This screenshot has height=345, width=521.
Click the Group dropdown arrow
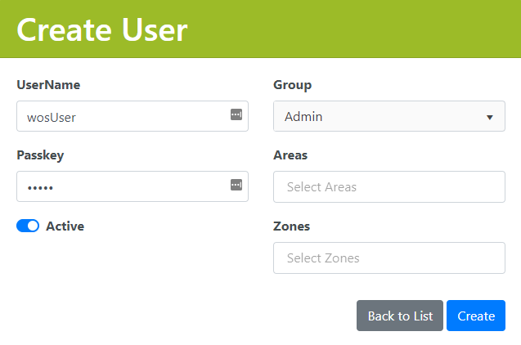tap(489, 117)
